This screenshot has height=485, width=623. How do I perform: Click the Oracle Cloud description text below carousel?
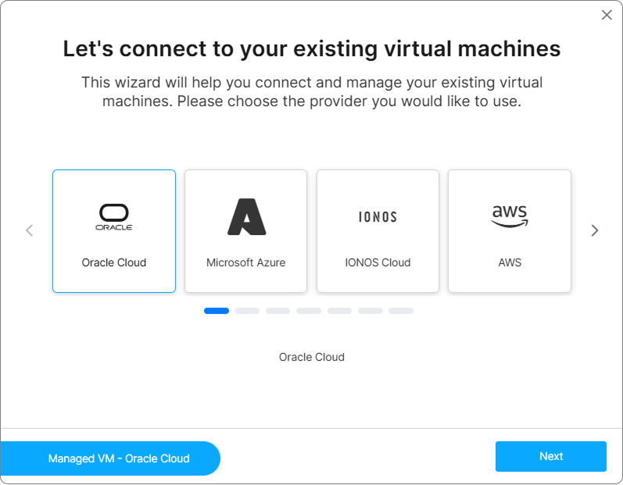coord(312,357)
